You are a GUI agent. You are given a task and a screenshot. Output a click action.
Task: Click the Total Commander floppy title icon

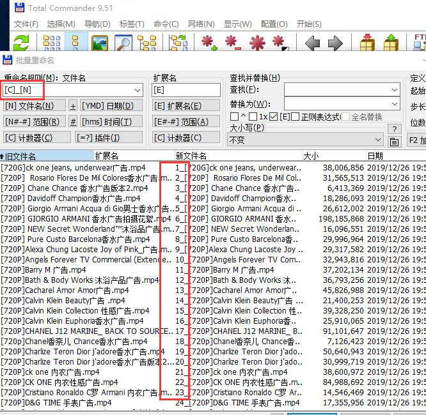(19, 8)
